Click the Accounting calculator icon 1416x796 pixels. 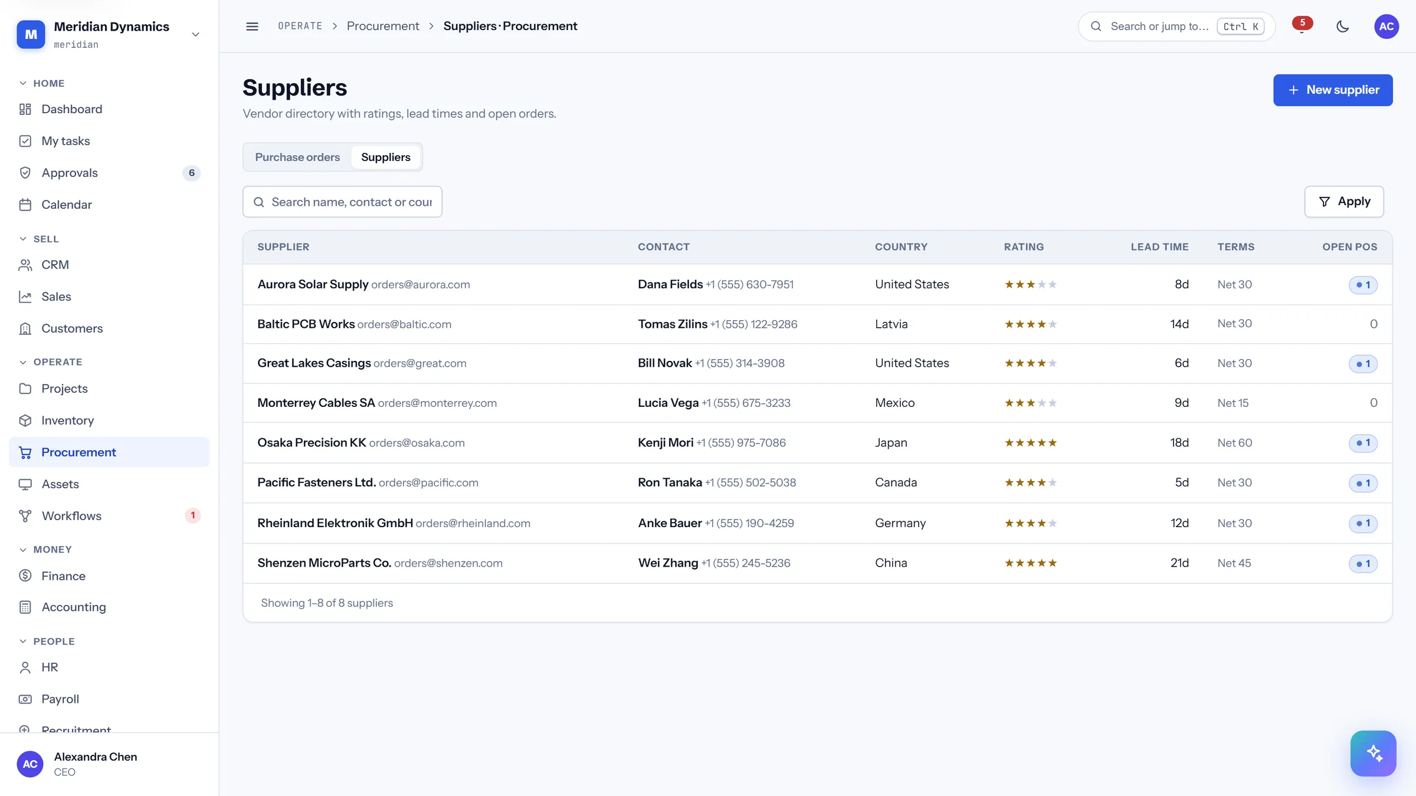click(25, 607)
